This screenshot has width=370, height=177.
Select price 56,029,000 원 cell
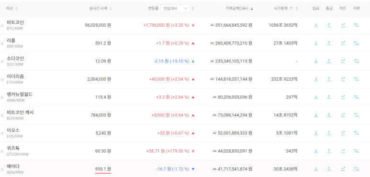point(98,25)
